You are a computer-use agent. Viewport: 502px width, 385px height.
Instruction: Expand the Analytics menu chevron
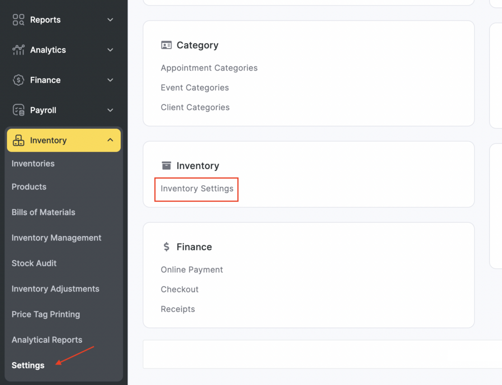point(110,50)
